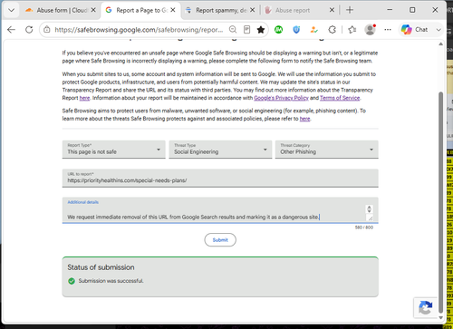Reload the current page
Screen dimensions: 453x329
point(29,30)
